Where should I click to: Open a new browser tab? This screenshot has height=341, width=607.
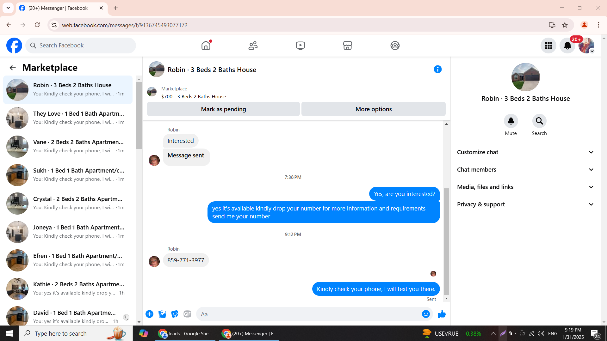click(116, 8)
